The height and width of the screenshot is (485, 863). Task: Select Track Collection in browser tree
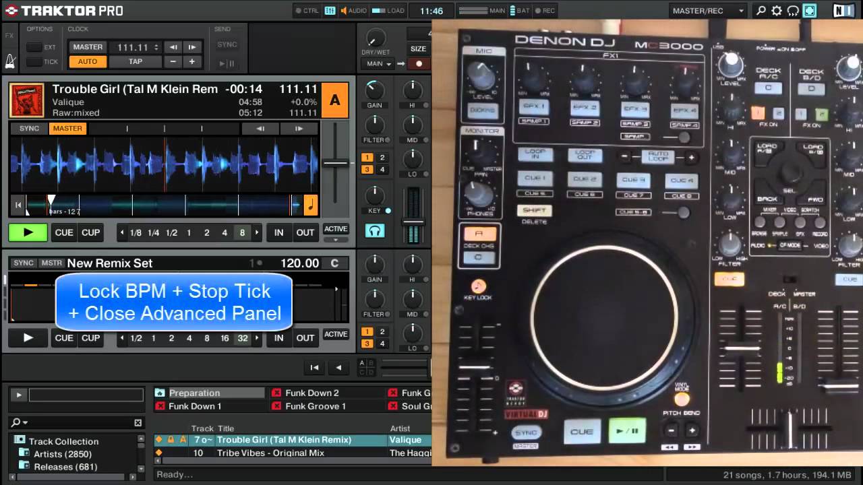coord(63,441)
